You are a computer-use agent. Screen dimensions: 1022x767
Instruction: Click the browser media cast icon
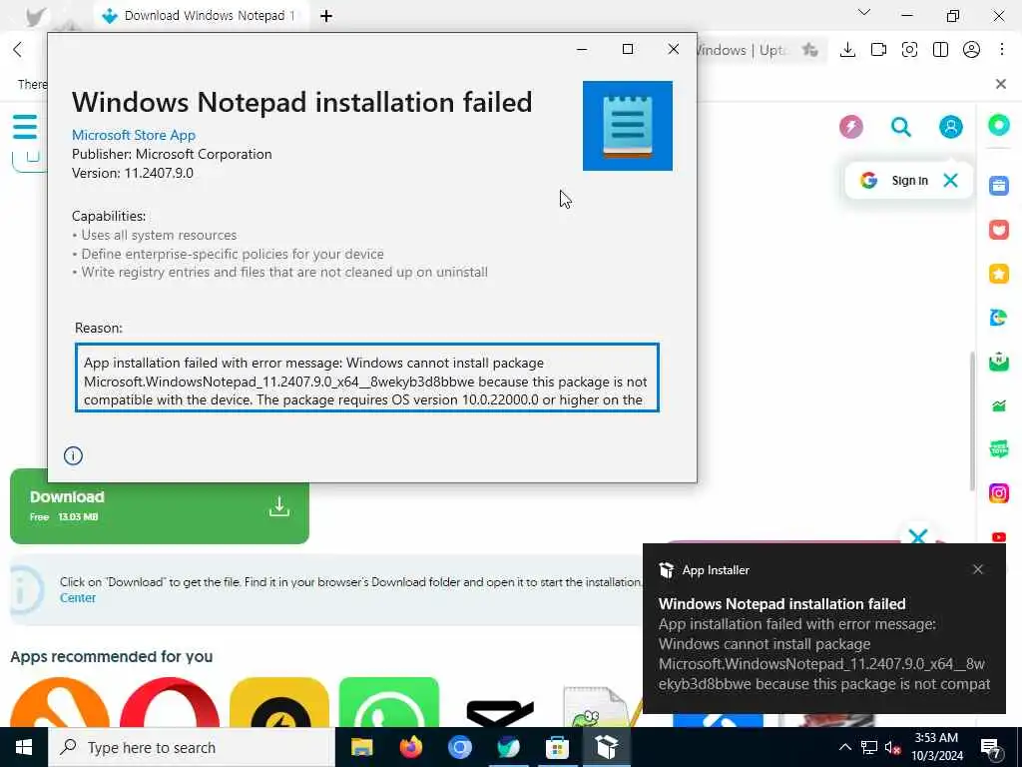tap(878, 50)
